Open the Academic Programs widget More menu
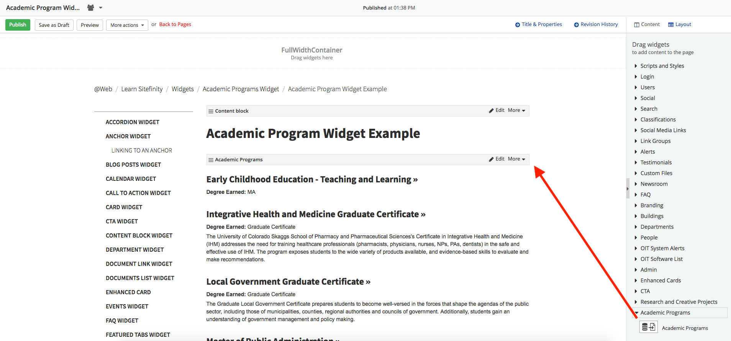This screenshot has height=341, width=731. [x=516, y=159]
